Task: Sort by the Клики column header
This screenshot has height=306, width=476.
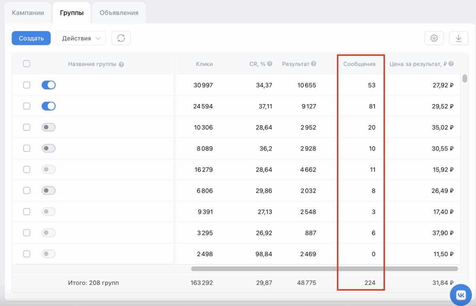Action: coord(204,64)
